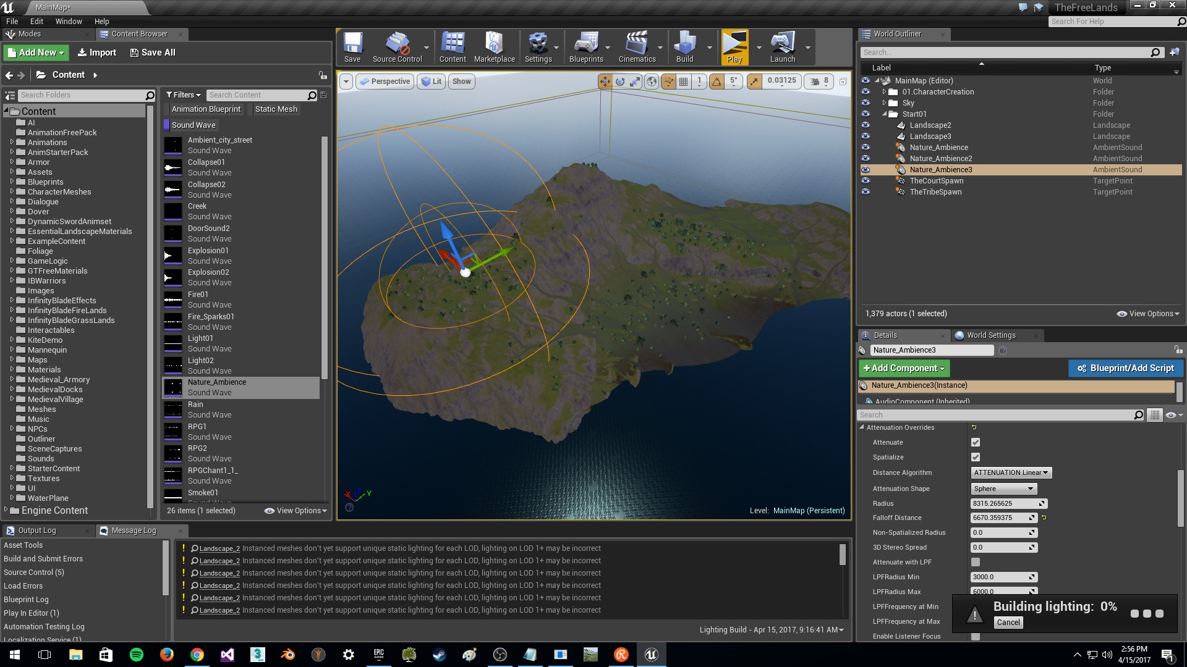Open the Content toolbar icon
Screen dimensions: 1187x667
453,48
